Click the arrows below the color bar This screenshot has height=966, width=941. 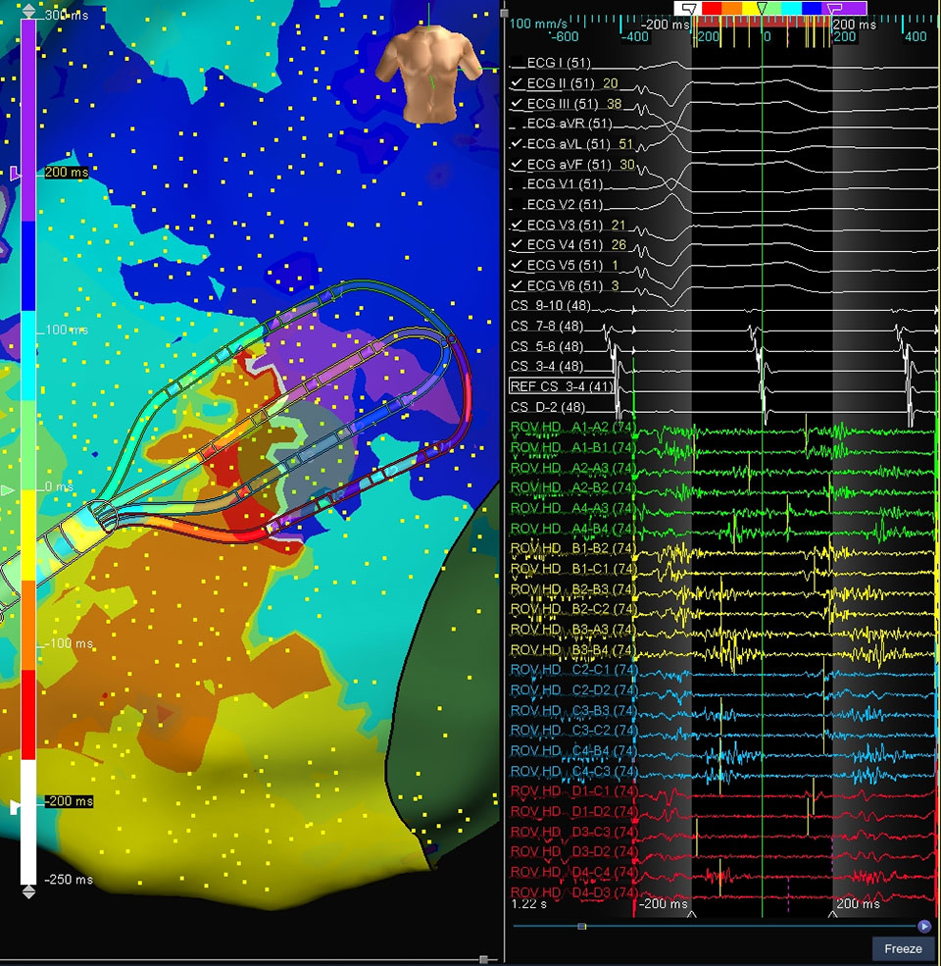(28, 890)
